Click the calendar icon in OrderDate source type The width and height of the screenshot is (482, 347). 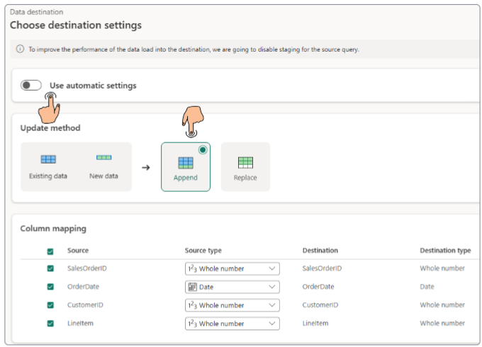[x=191, y=288]
